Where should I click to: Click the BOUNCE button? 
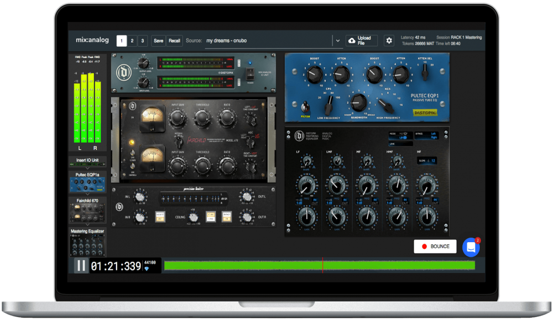point(435,246)
